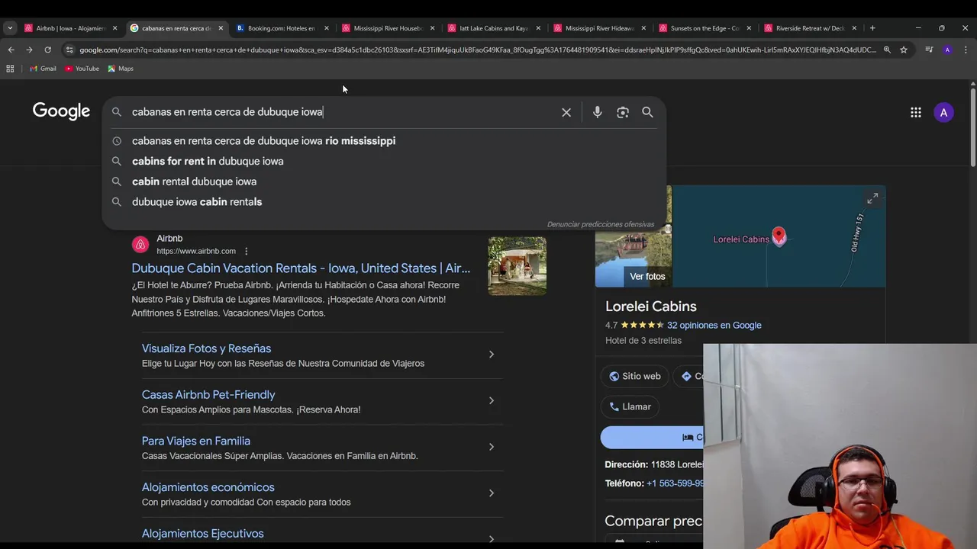Open Alojamientos Ejecutivos link
The image size is (977, 549).
(x=202, y=534)
